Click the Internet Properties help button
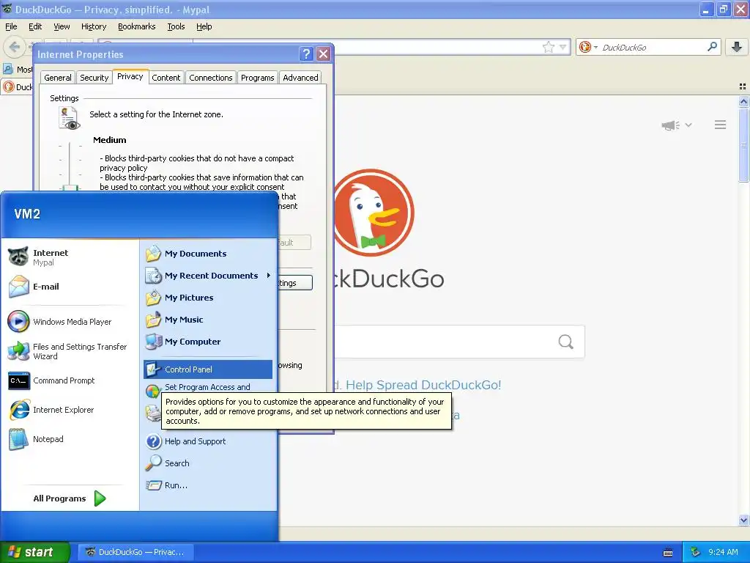This screenshot has height=563, width=750. (306, 54)
